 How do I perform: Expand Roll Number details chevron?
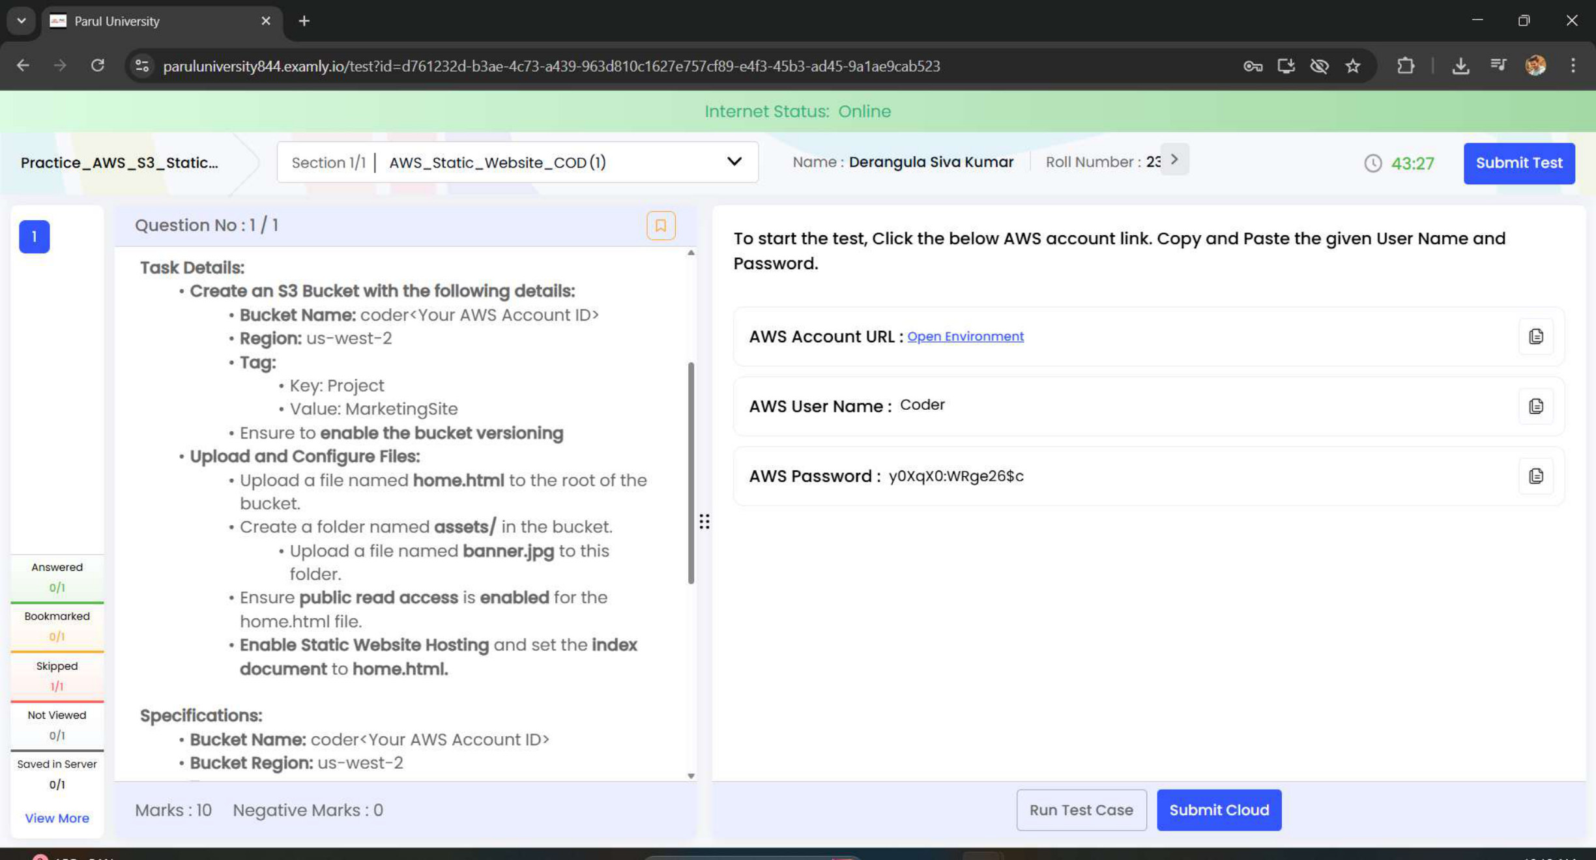[1174, 160]
